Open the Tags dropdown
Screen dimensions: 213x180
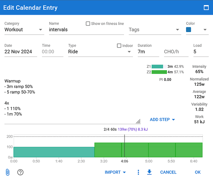point(155,30)
